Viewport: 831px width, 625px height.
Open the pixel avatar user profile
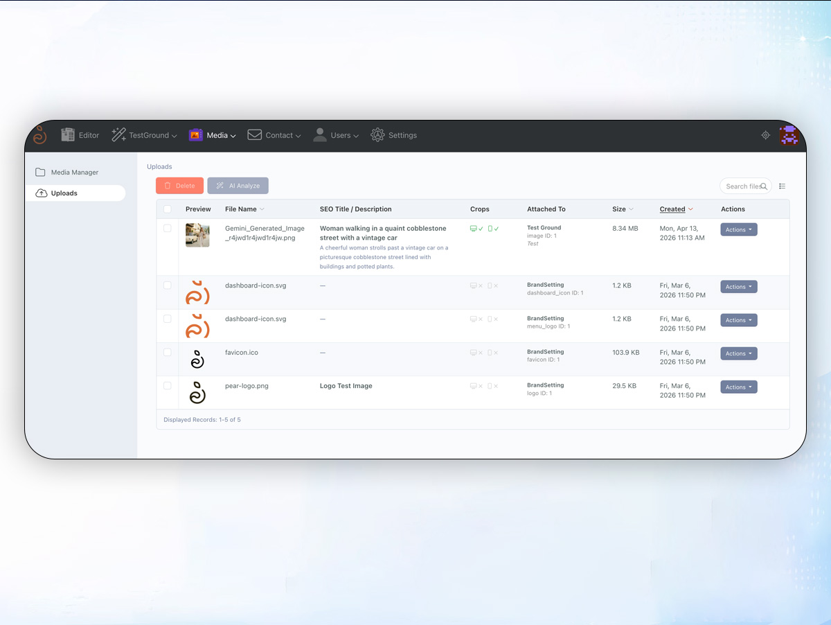click(789, 135)
